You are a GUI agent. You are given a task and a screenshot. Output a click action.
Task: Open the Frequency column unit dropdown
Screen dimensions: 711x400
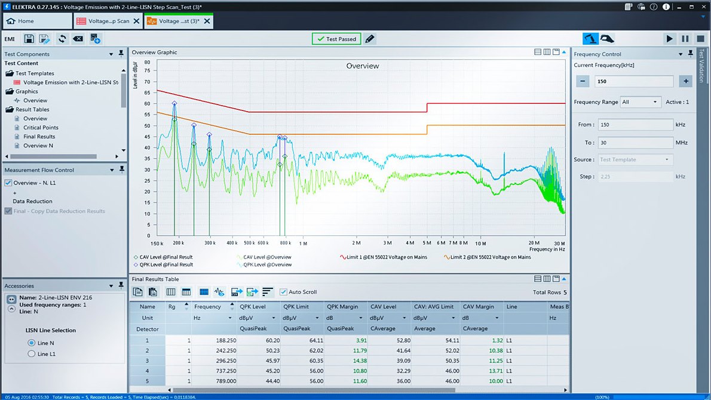(231, 318)
